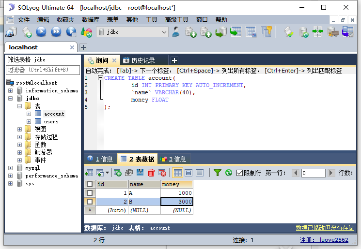Click the scheduled backup truck icon
The height and width of the screenshot is (249, 361).
point(333,32)
